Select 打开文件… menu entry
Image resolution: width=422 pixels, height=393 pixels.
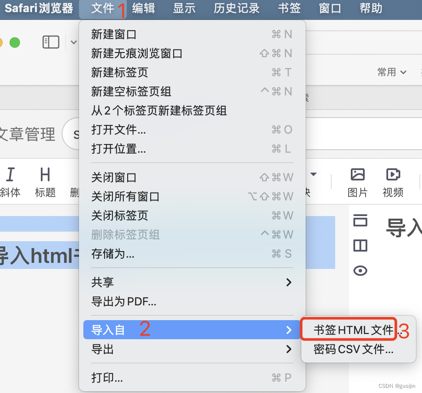click(192, 130)
